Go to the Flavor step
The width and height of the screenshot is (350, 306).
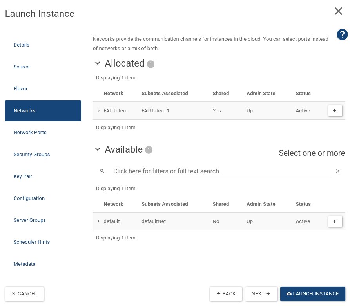[x=21, y=89]
